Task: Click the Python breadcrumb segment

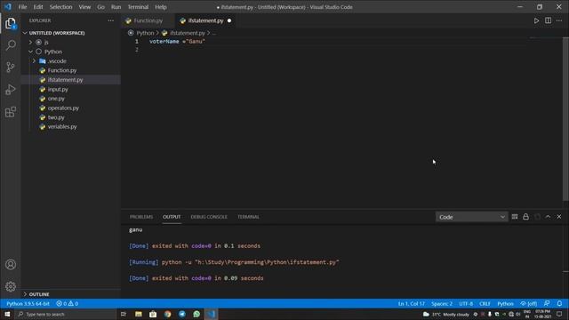Action: point(145,33)
